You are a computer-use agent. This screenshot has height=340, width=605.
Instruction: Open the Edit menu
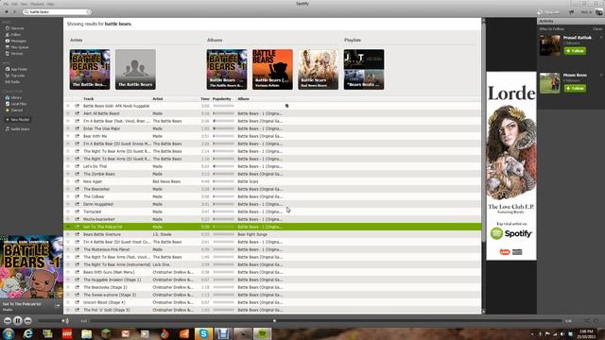click(x=15, y=4)
